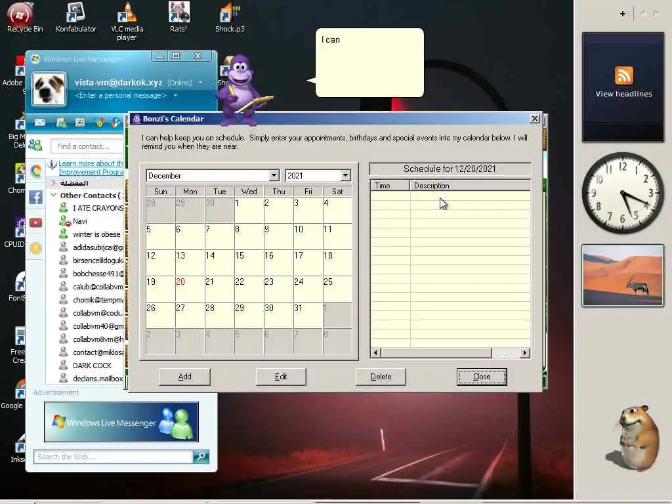The width and height of the screenshot is (672, 504).
Task: Click the RSS feed icon in headlines gadget
Action: (623, 75)
